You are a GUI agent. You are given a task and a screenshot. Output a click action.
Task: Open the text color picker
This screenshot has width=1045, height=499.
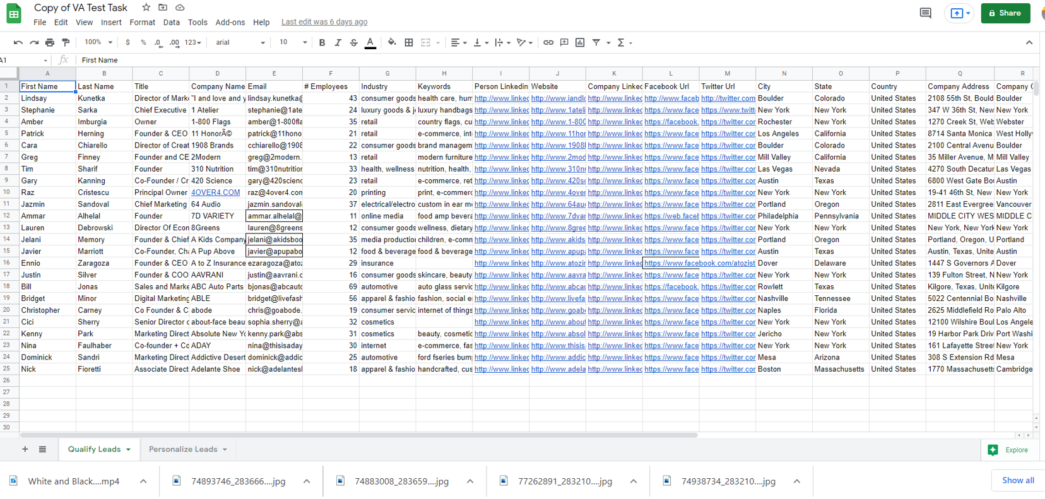coord(370,42)
